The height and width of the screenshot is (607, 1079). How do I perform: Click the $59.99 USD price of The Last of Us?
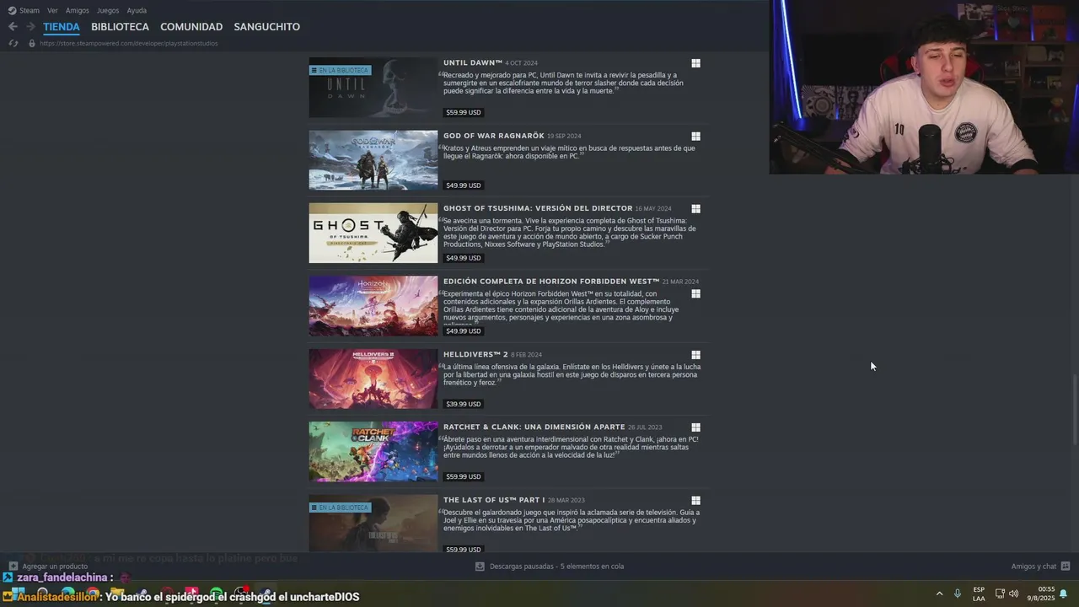464,550
